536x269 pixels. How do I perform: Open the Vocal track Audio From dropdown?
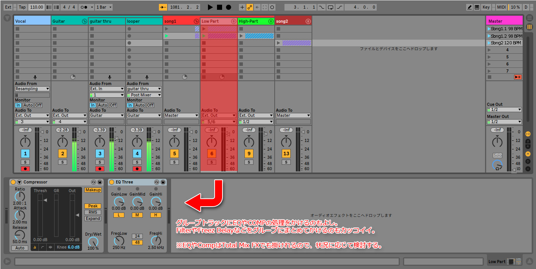[x=32, y=89]
